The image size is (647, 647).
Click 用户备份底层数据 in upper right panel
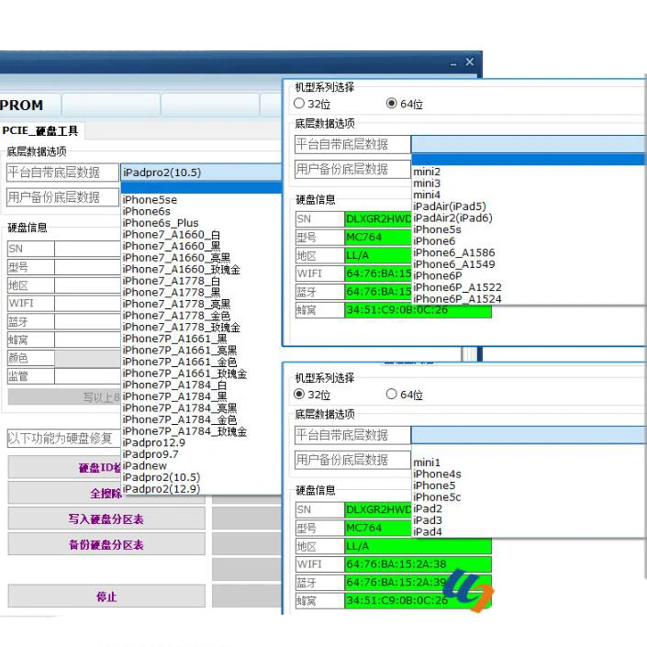[x=352, y=169]
